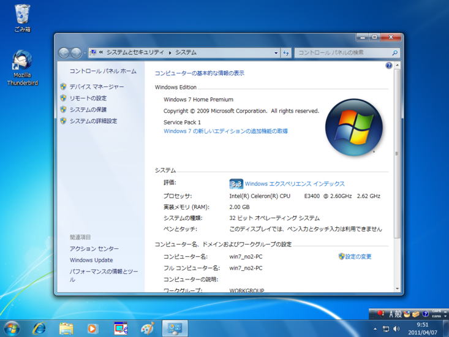Open the IME pad icon on language bar
The image size is (449, 337).
[407, 314]
